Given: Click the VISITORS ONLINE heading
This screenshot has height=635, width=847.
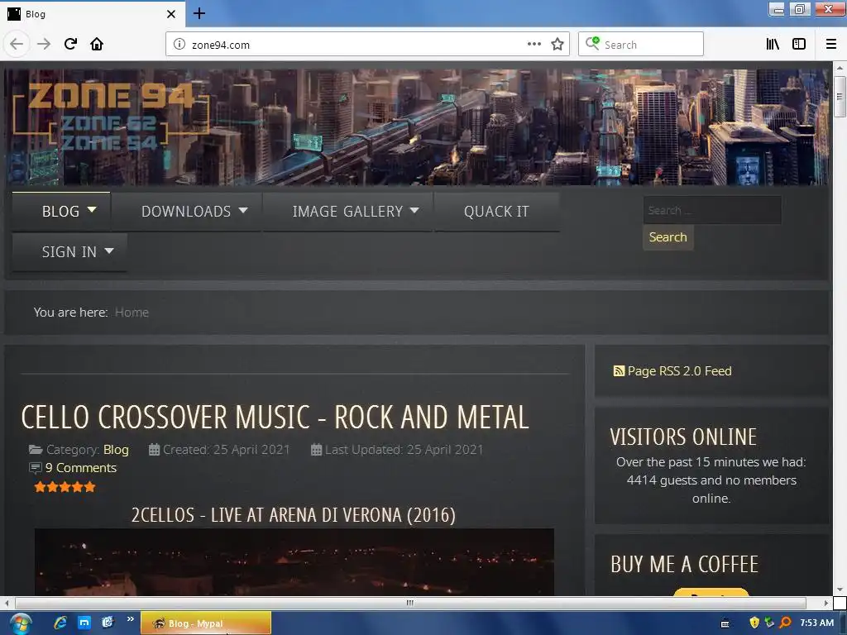Looking at the screenshot, I should (x=683, y=437).
